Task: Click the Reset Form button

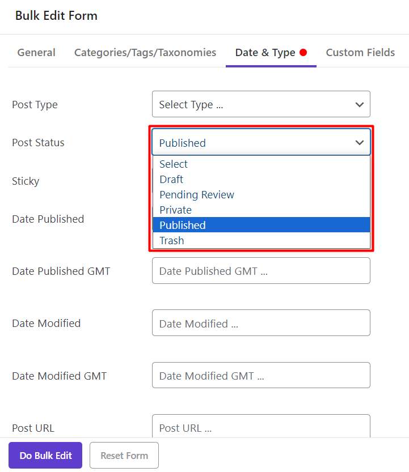Action: pos(124,455)
